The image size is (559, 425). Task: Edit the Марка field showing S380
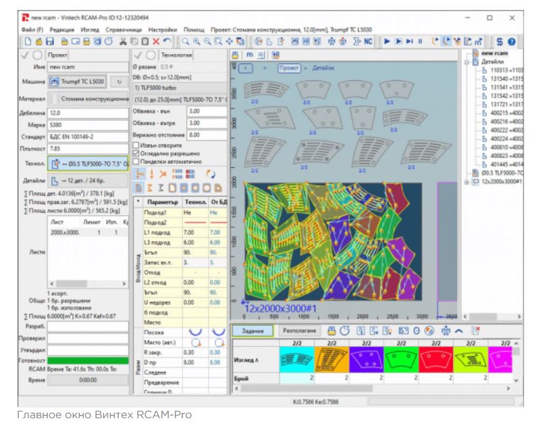coord(88,125)
